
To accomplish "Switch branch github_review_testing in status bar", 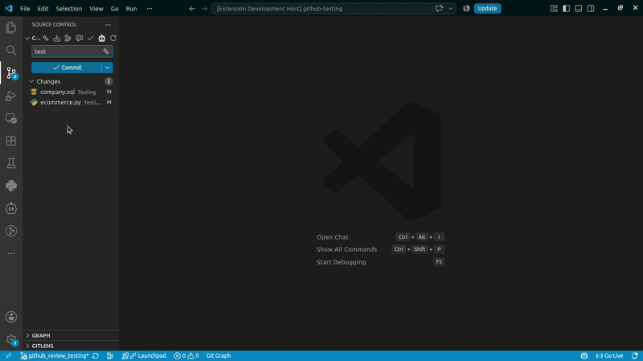I will [55, 355].
